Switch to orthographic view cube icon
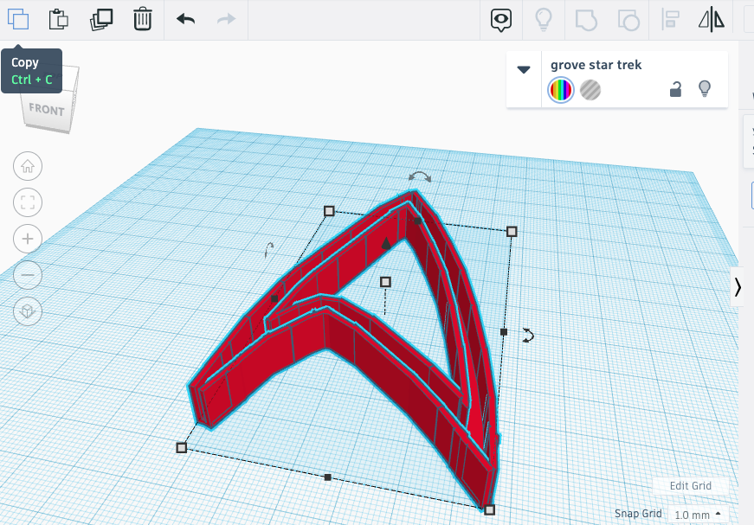The height and width of the screenshot is (525, 754). 28,311
